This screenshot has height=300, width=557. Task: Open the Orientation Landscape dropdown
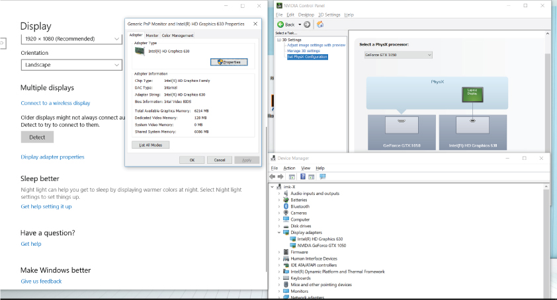[x=71, y=65]
